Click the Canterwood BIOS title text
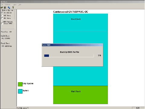 click(x=70, y=12)
